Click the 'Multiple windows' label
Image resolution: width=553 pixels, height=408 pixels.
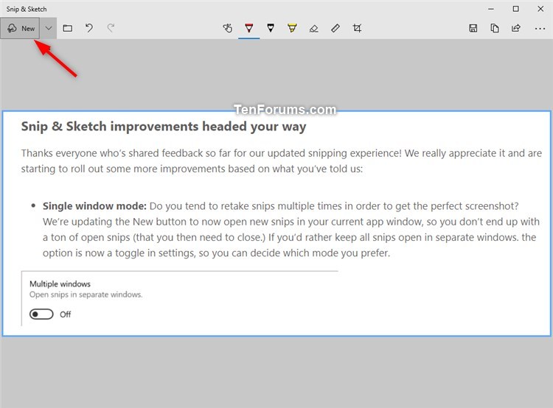60,284
